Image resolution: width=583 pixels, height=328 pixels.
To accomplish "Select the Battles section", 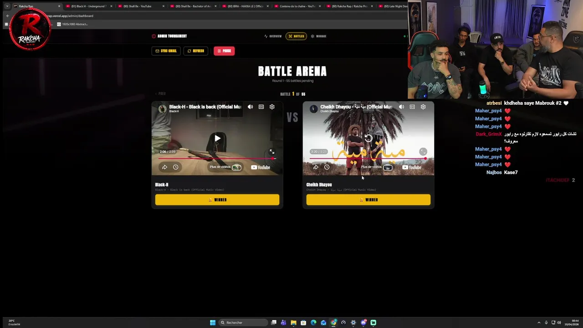I will (296, 36).
